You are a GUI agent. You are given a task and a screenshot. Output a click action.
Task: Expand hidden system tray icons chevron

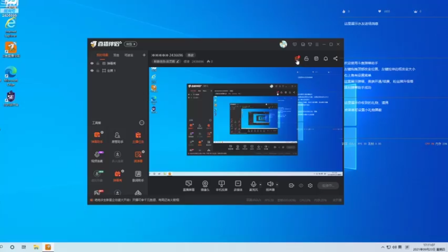(382, 247)
